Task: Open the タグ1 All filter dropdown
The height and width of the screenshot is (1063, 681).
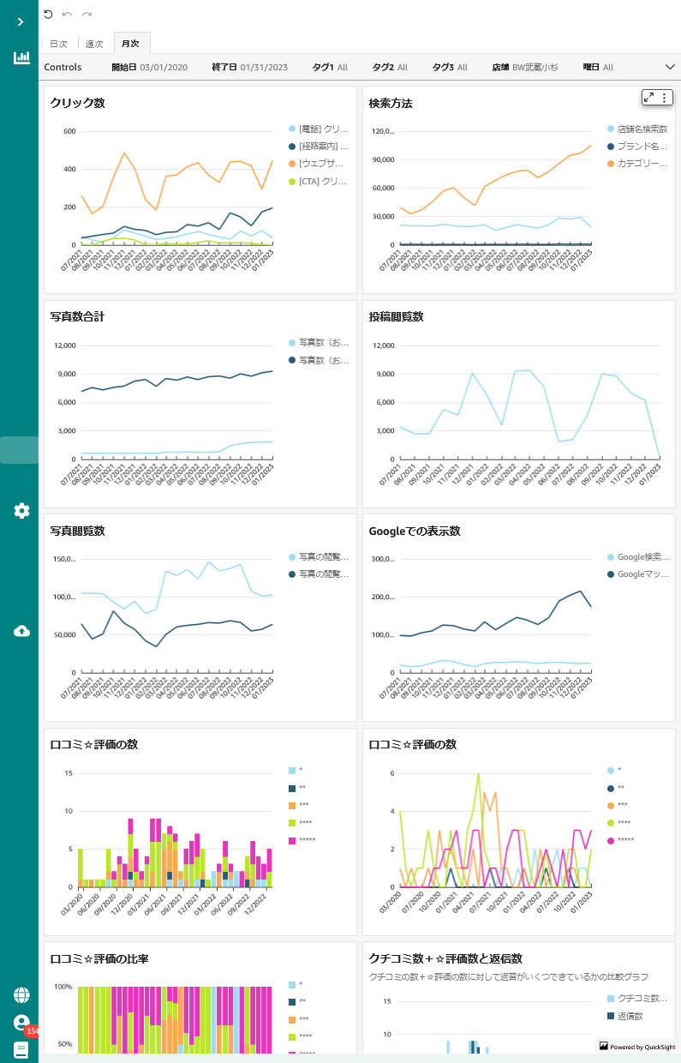Action: point(330,67)
